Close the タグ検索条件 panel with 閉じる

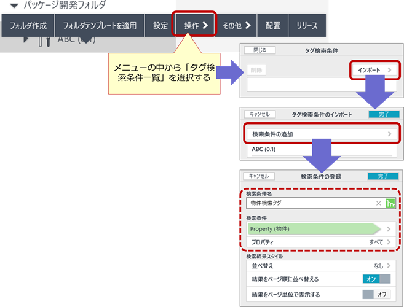[259, 50]
